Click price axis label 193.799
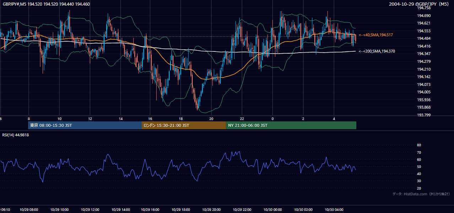 click(424, 115)
